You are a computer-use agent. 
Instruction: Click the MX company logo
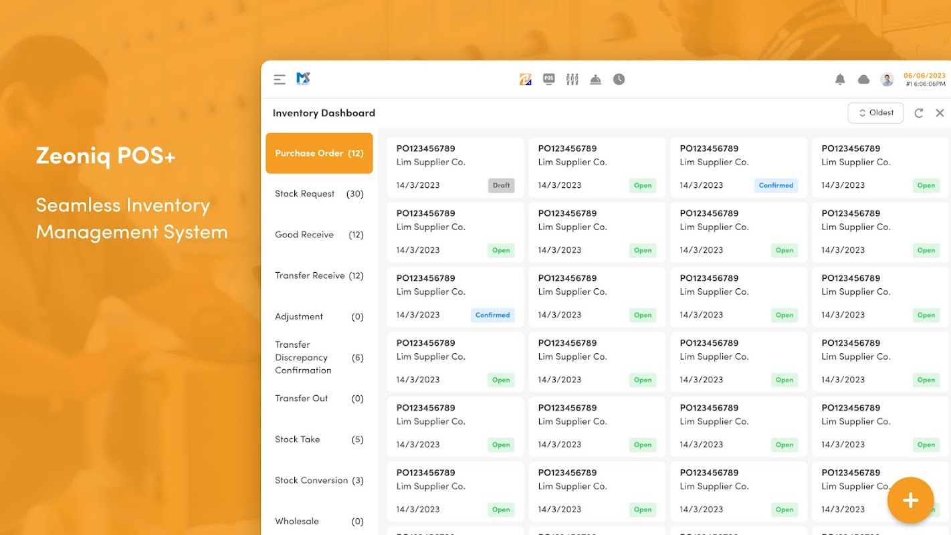pos(303,79)
